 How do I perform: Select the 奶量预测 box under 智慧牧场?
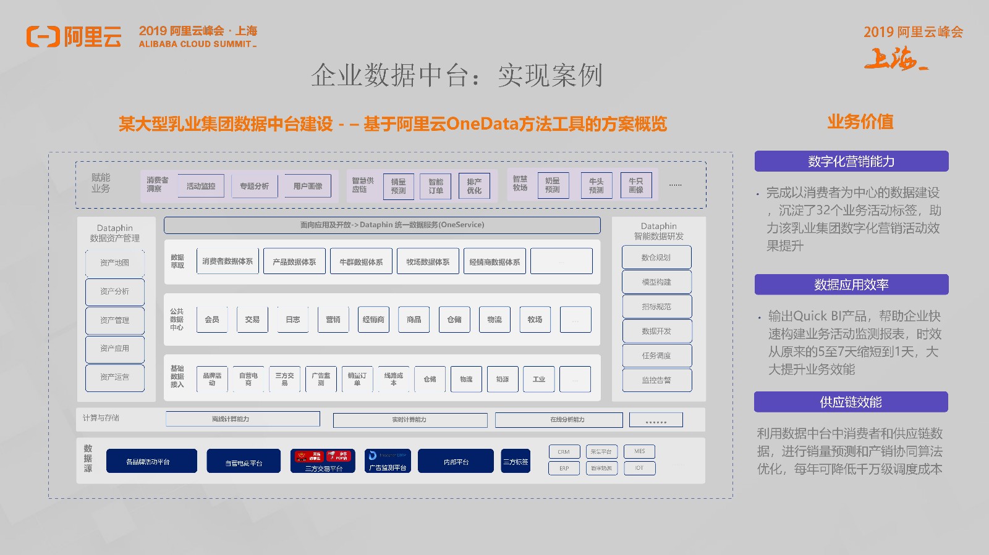coord(553,185)
